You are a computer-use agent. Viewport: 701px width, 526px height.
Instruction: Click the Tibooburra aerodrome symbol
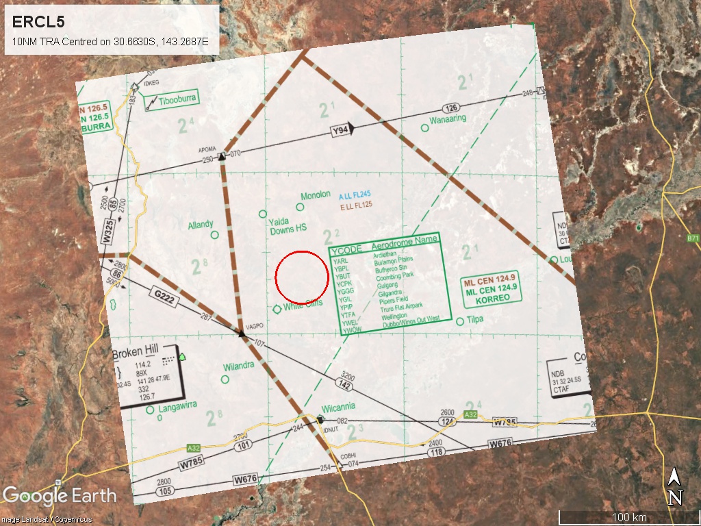click(151, 103)
